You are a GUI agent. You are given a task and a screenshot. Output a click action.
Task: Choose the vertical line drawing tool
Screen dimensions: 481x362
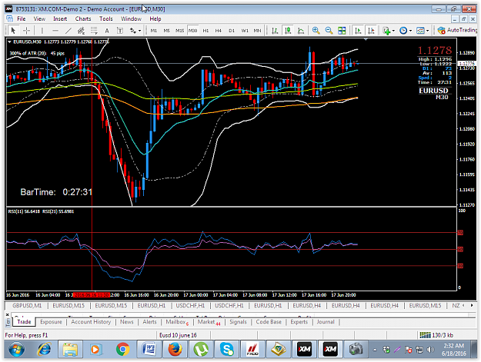[42, 30]
